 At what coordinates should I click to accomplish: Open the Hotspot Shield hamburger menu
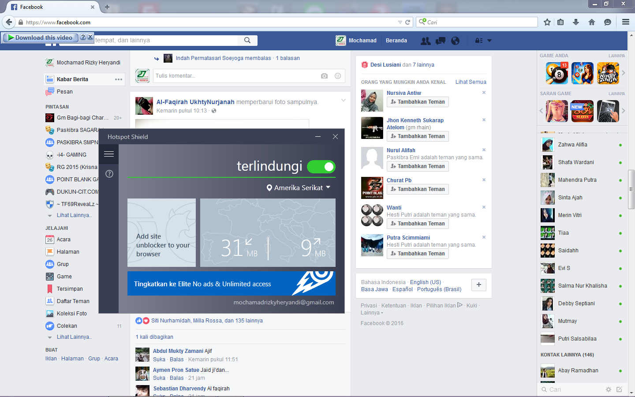109,154
